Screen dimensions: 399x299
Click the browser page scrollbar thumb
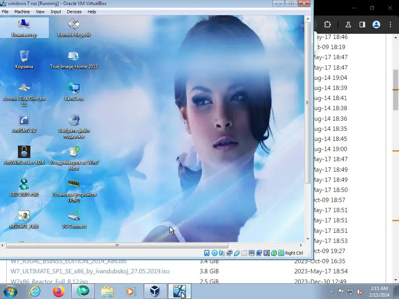[x=396, y=90]
